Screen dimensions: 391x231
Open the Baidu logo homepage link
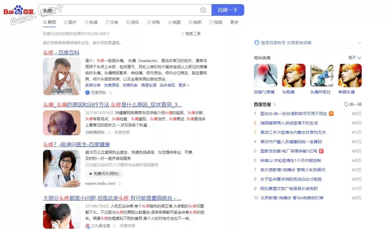[x=18, y=11]
